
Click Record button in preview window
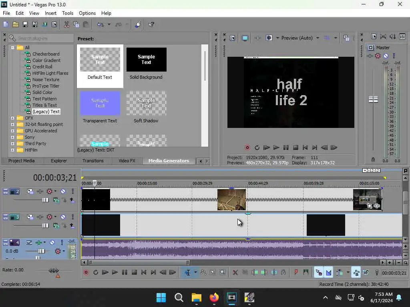[247, 148]
